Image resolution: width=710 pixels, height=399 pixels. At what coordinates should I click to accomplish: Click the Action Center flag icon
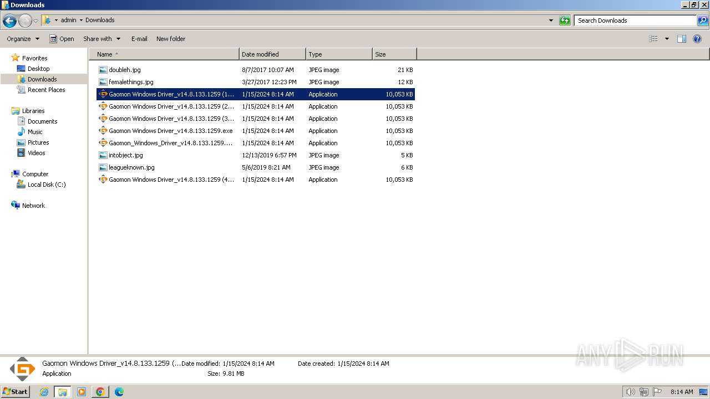click(658, 392)
